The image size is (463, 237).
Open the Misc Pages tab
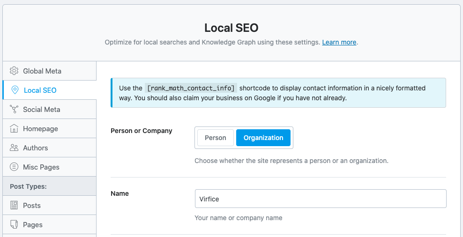pyautogui.click(x=41, y=167)
